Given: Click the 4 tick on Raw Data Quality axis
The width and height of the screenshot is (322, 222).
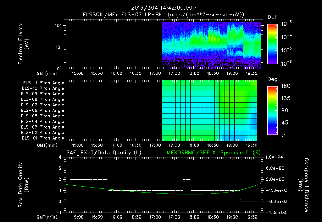Looking at the screenshot, I should pos(60,157).
